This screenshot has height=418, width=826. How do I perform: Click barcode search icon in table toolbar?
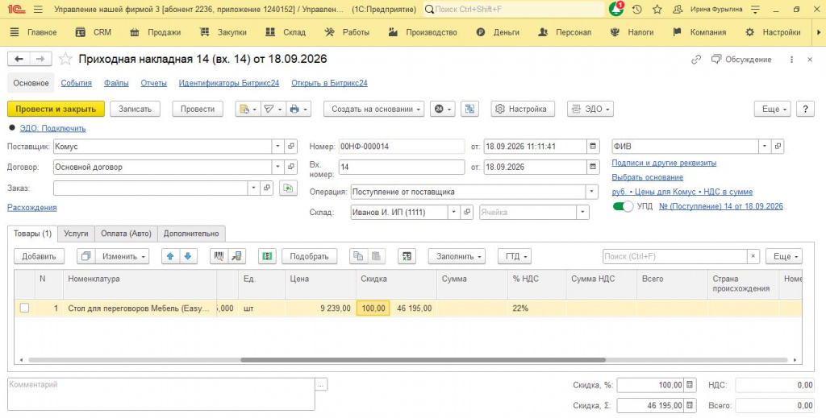click(219, 256)
